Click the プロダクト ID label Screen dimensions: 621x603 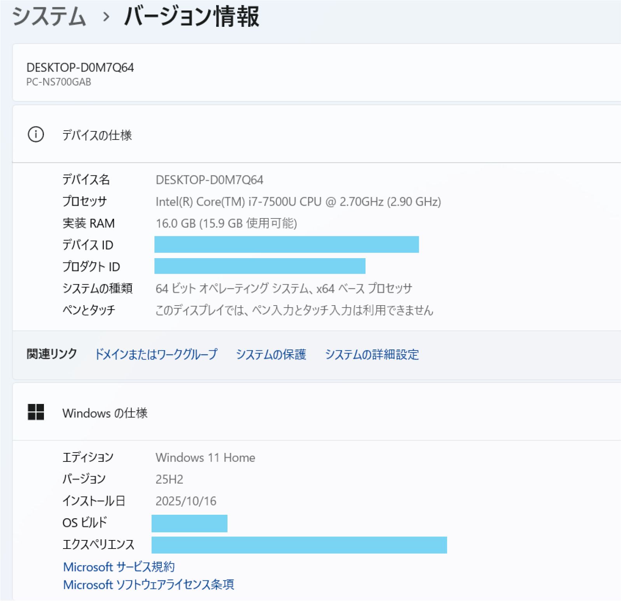[91, 267]
